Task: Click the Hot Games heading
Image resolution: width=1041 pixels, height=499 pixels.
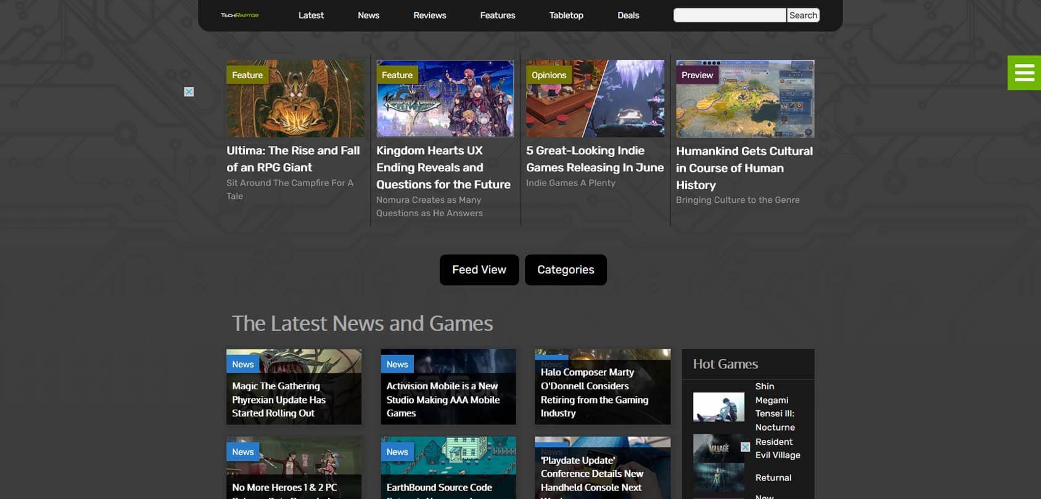Action: tap(725, 364)
